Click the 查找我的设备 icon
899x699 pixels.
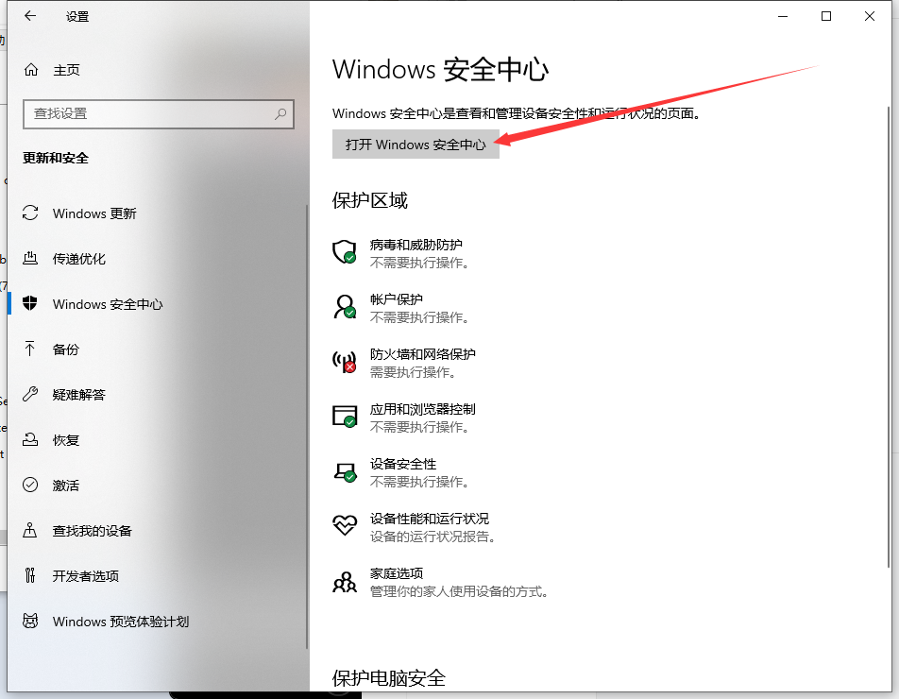[x=30, y=531]
